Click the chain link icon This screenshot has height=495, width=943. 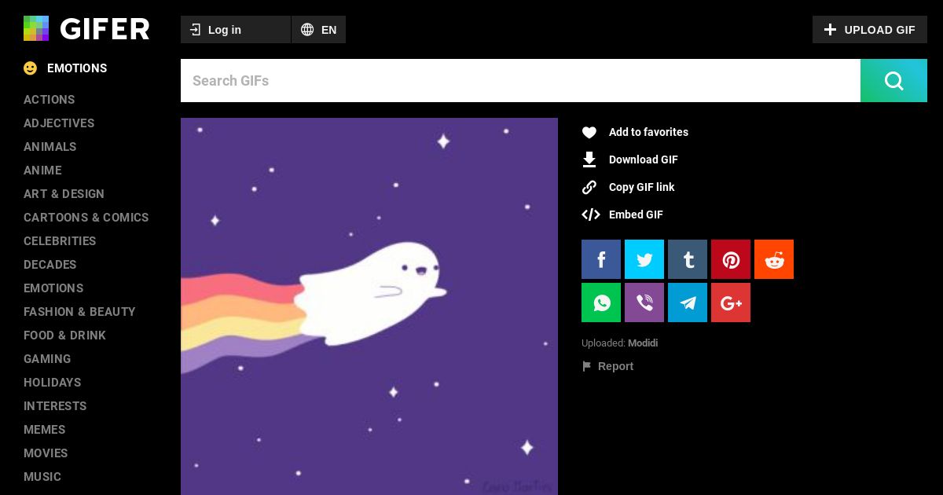589,187
